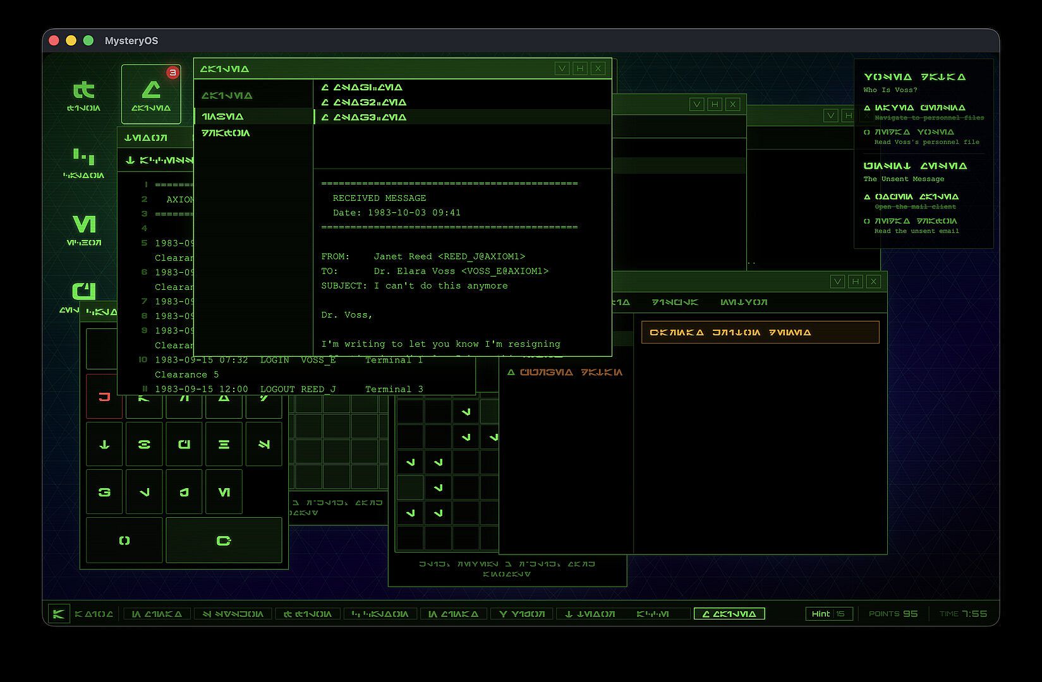This screenshot has height=682, width=1042.
Task: Select the drafts folder below the selected inbox
Action: click(x=226, y=133)
